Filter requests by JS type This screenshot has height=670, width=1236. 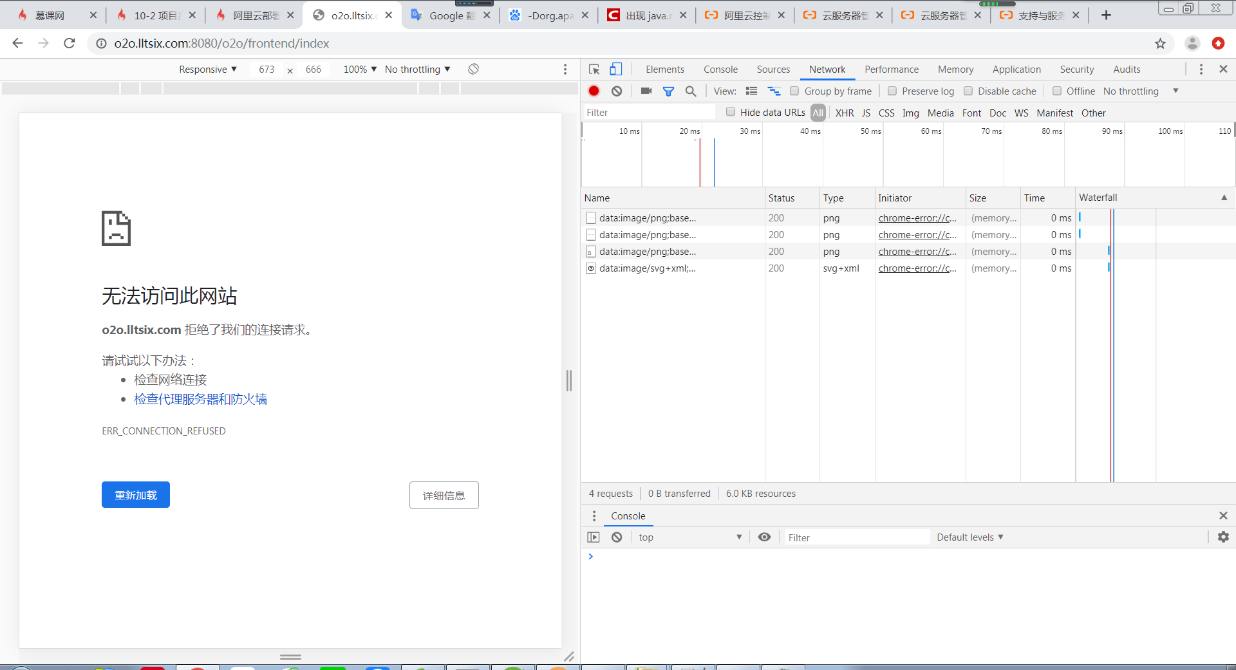click(866, 113)
